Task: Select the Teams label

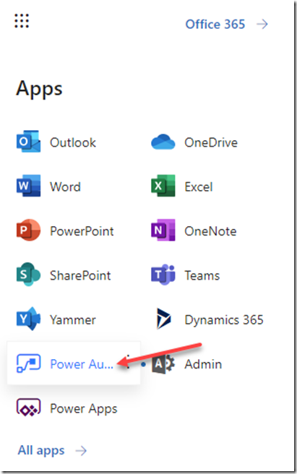Action: 202,276
